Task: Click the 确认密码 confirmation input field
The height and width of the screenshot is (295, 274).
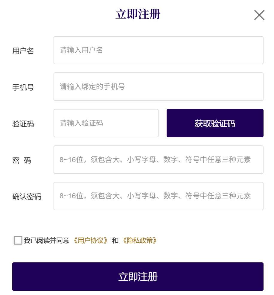Action: coord(158,196)
